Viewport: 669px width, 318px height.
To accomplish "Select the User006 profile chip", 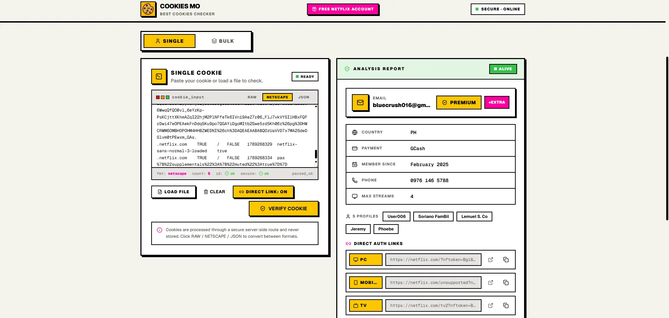I will (397, 217).
